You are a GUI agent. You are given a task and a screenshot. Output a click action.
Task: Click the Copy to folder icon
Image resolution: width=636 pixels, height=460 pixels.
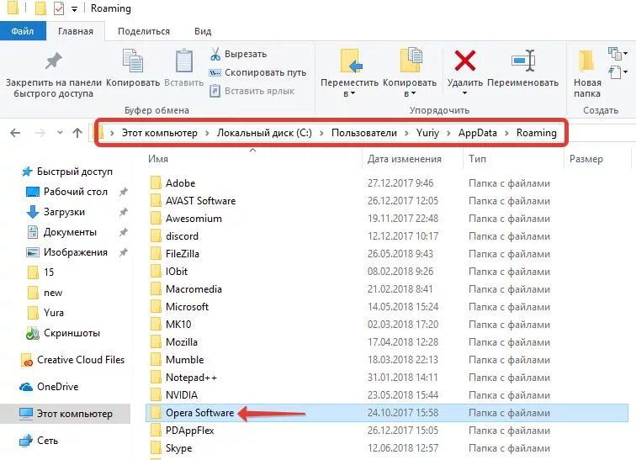(410, 61)
